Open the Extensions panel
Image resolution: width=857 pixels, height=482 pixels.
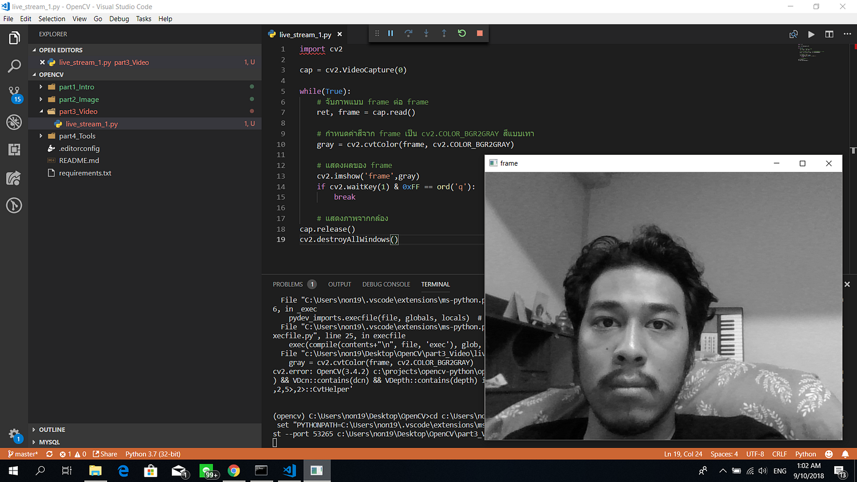13,149
